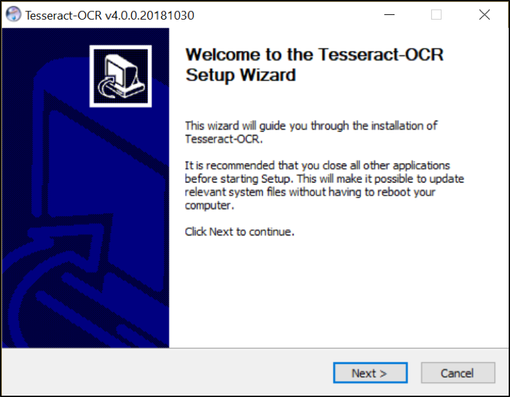Image resolution: width=510 pixels, height=397 pixels.
Task: Click the 'This wizard will guide you' sentence
Action: click(x=311, y=126)
